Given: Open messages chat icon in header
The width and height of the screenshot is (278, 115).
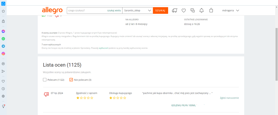Looking at the screenshot, I should (x=193, y=11).
